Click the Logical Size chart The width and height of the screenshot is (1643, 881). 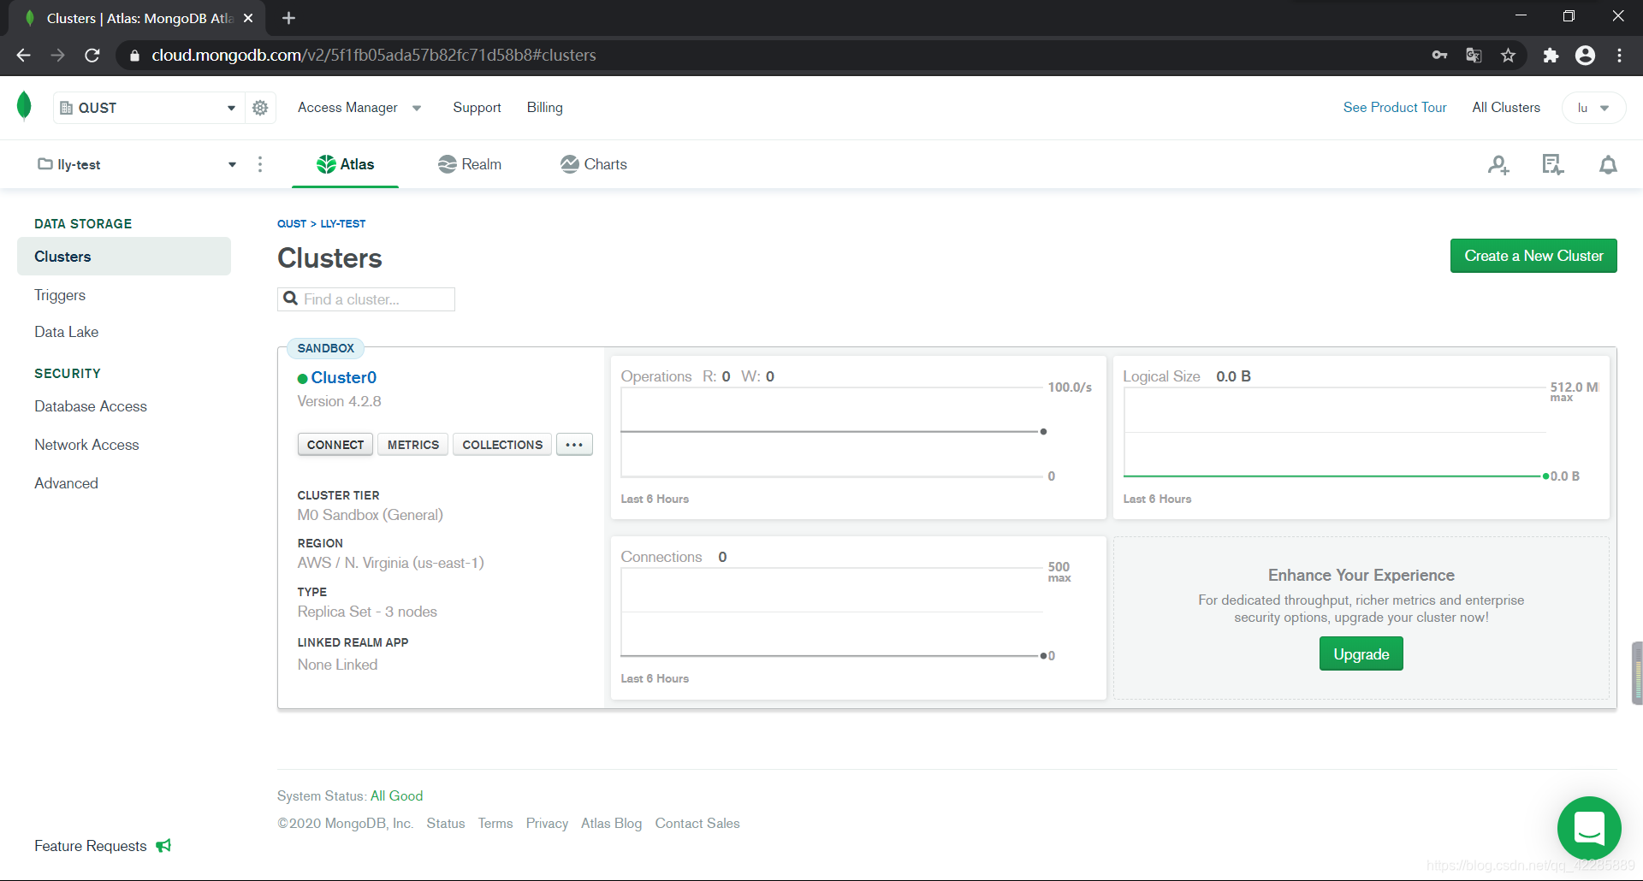click(x=1361, y=437)
